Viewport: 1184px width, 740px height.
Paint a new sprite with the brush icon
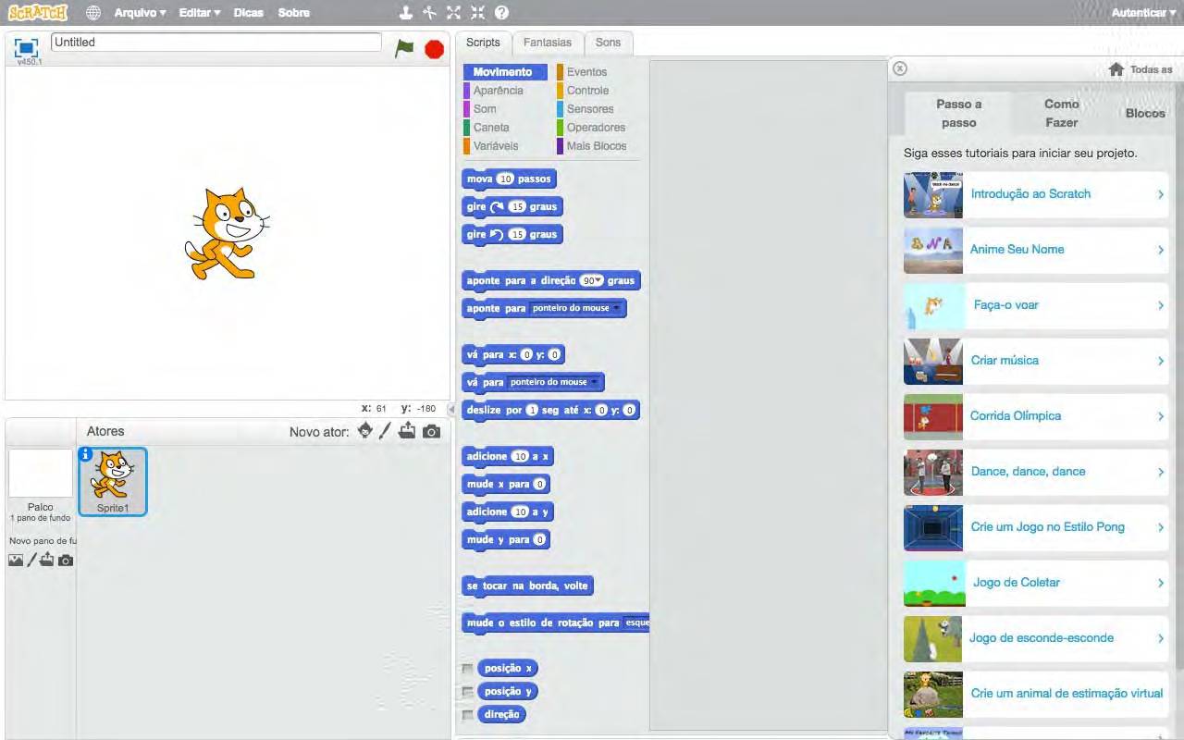click(386, 431)
